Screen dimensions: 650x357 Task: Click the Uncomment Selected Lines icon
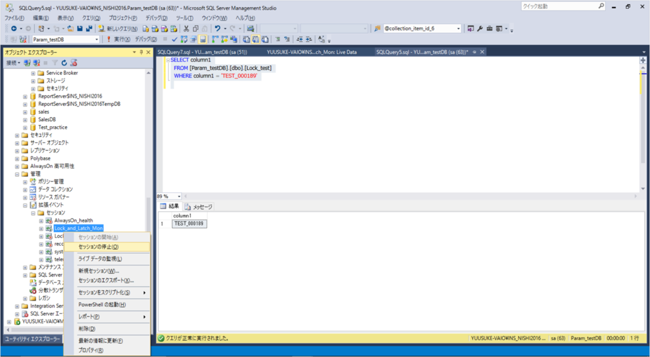coord(286,39)
